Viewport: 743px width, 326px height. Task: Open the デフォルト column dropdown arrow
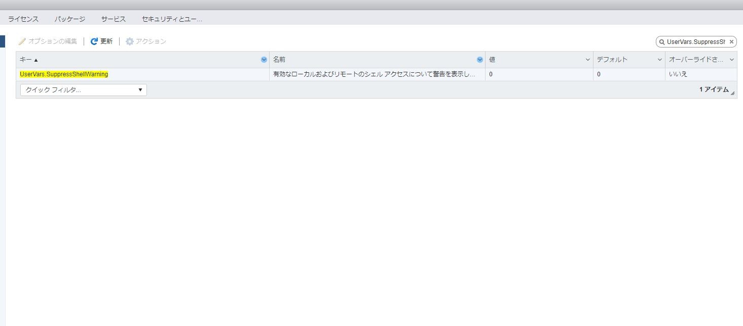pyautogui.click(x=660, y=60)
